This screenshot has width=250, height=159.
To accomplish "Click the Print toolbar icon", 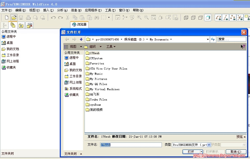I will (28, 17).
